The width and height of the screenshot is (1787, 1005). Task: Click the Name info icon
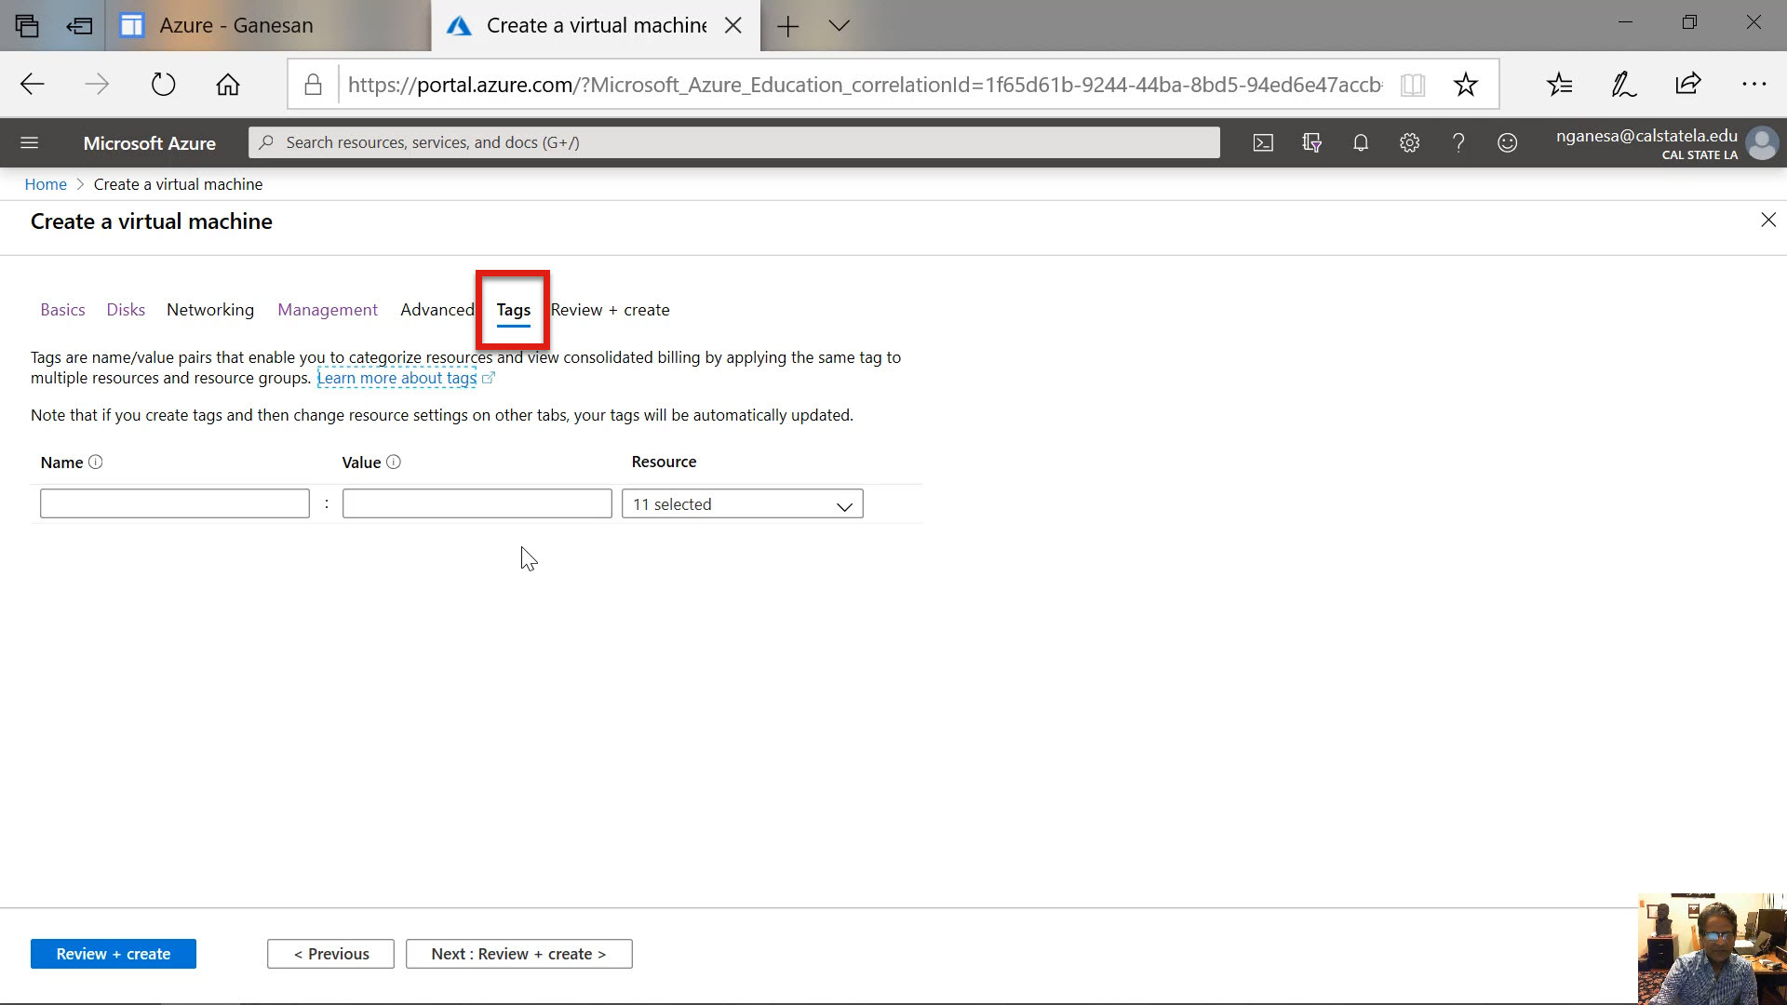click(x=95, y=462)
